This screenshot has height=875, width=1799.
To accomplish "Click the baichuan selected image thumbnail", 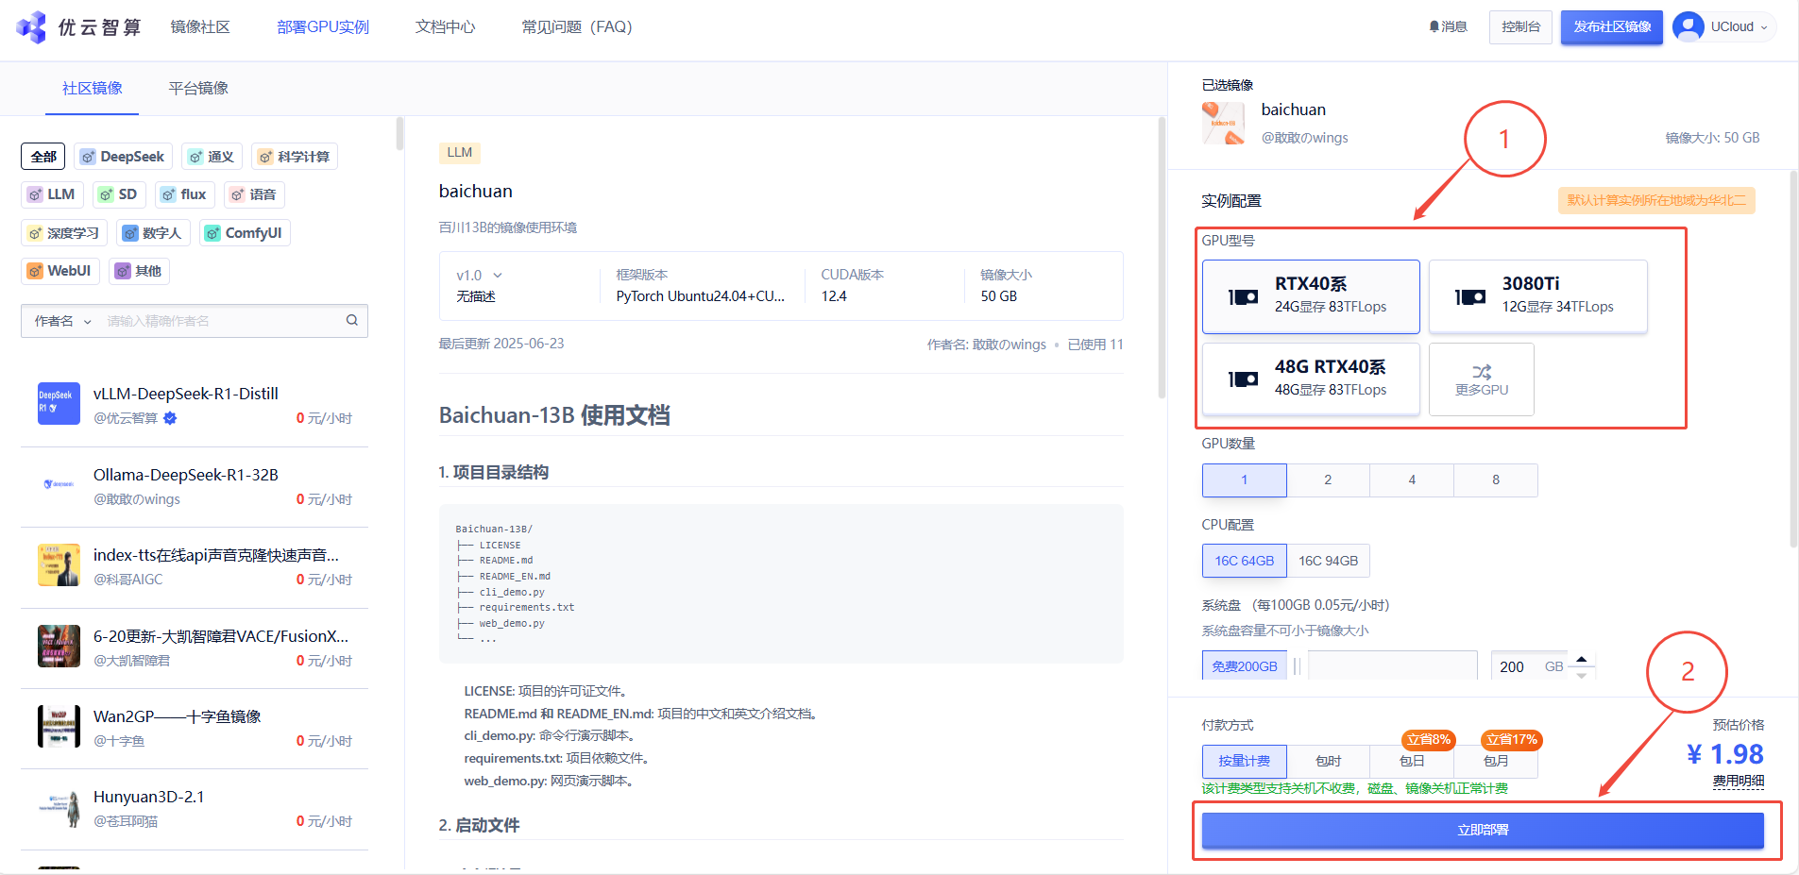I will 1223,123.
